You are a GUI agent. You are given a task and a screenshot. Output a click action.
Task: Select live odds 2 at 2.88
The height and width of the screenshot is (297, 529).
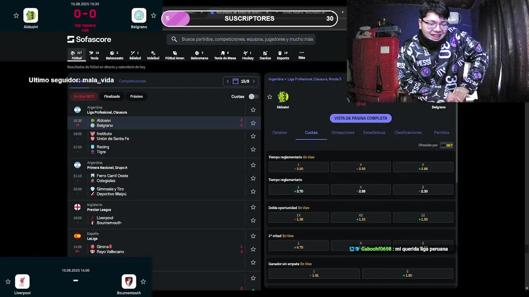(423, 167)
